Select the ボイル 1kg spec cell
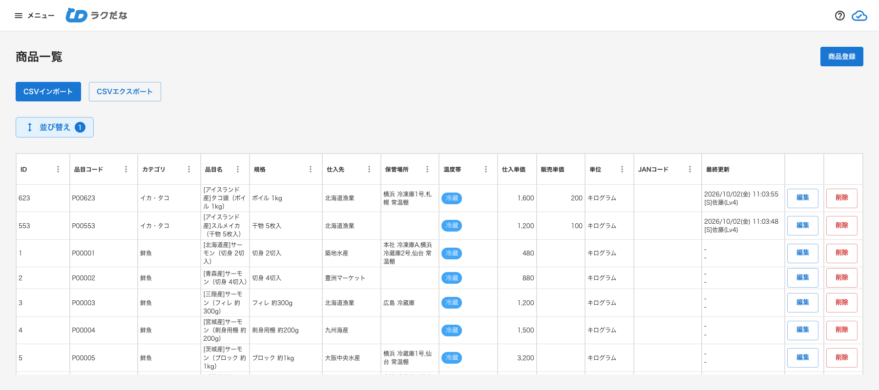 (x=286, y=198)
